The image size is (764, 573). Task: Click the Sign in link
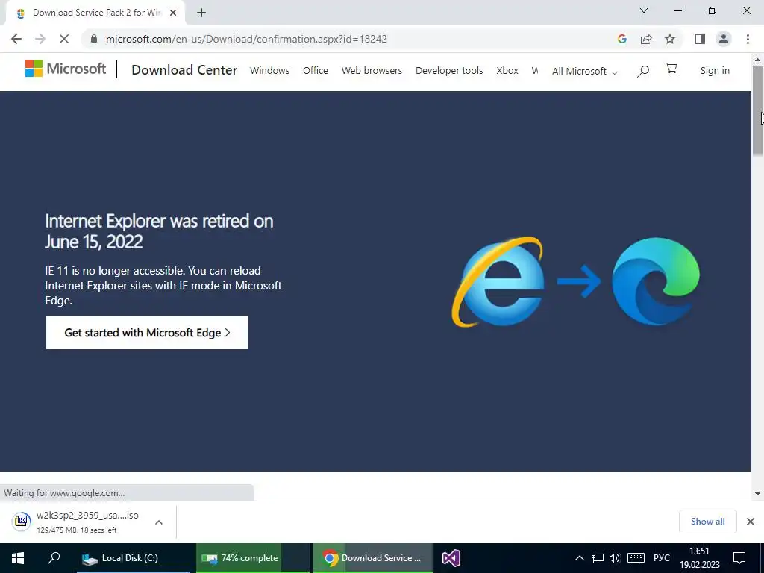coord(715,71)
